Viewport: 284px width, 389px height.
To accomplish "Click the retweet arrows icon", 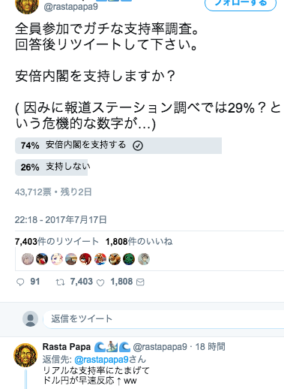I will click(60, 282).
